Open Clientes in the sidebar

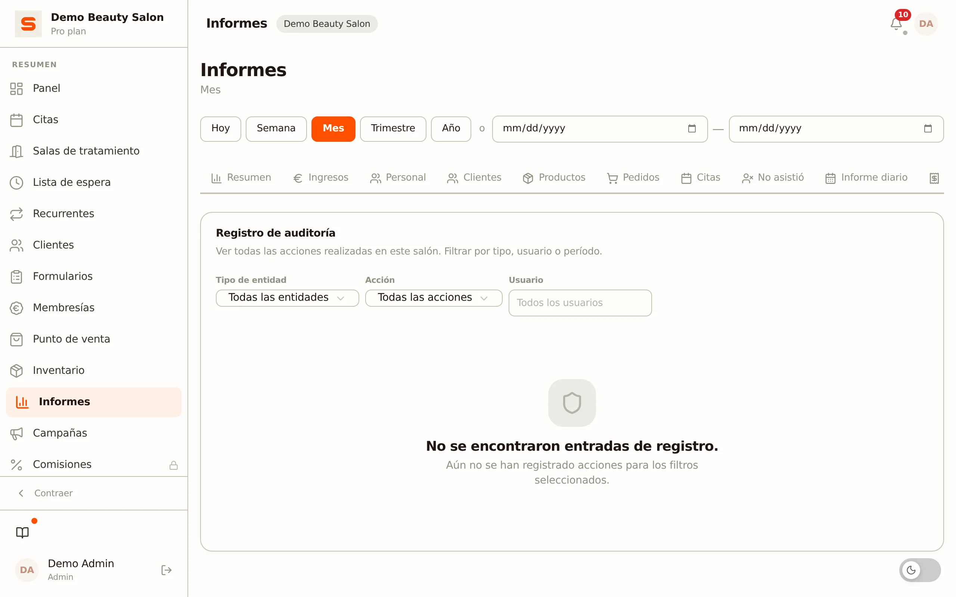(x=94, y=245)
